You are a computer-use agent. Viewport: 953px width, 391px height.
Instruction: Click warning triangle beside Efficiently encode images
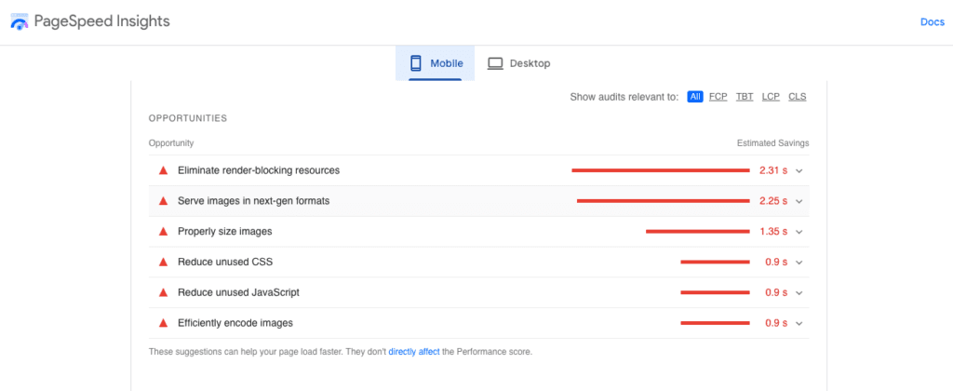click(163, 323)
